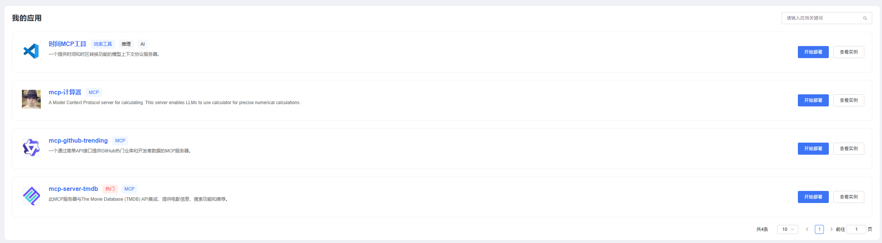Open the mcp-github-trending title link
This screenshot has height=243, width=882.
[x=78, y=141]
